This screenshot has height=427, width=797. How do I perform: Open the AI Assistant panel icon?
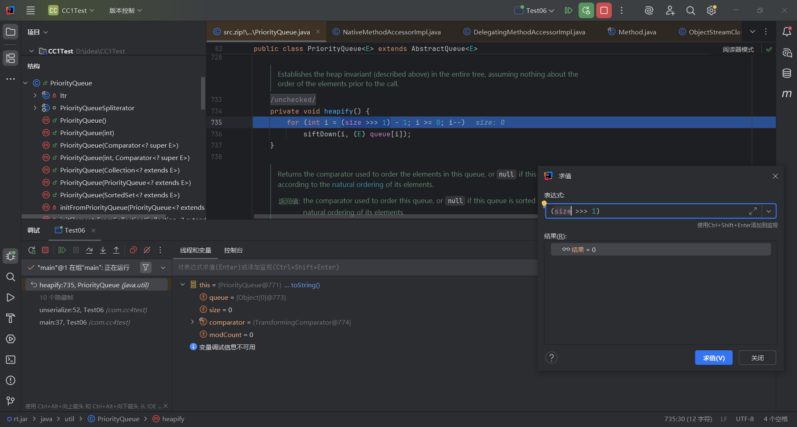pyautogui.click(x=787, y=53)
